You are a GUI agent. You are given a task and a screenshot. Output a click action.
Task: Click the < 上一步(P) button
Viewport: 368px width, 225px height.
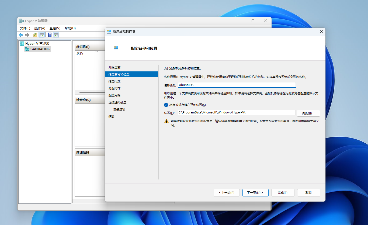tap(227, 193)
